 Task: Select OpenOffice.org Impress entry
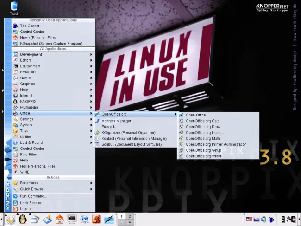pyautogui.click(x=218, y=133)
